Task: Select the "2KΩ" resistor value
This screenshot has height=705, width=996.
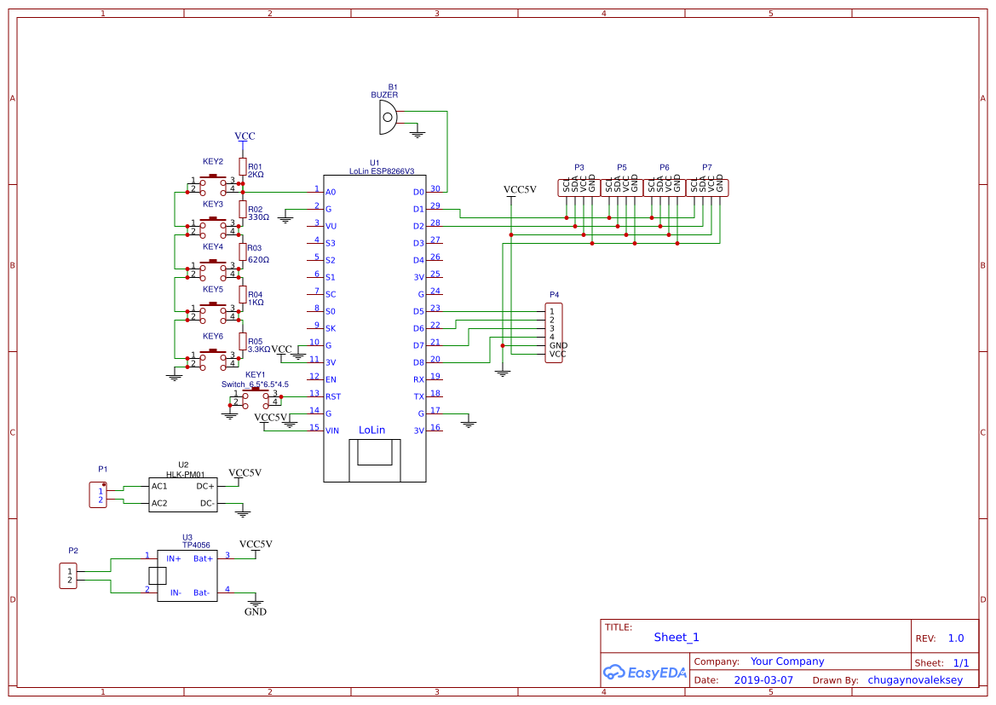Action: 256,175
